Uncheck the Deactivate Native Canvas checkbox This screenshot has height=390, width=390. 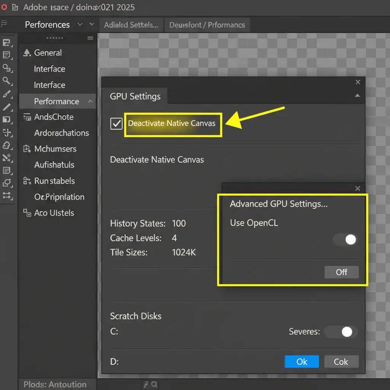pyautogui.click(x=116, y=124)
